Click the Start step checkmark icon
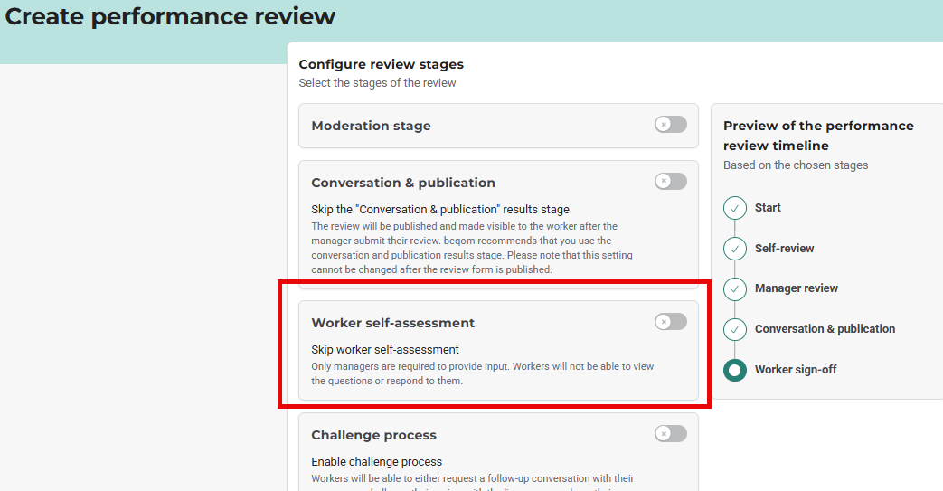943x491 pixels. click(x=735, y=208)
